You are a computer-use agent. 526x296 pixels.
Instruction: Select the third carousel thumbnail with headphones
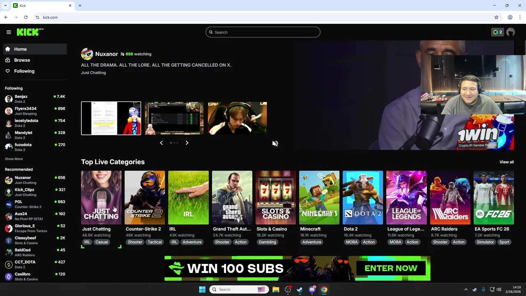click(x=238, y=118)
